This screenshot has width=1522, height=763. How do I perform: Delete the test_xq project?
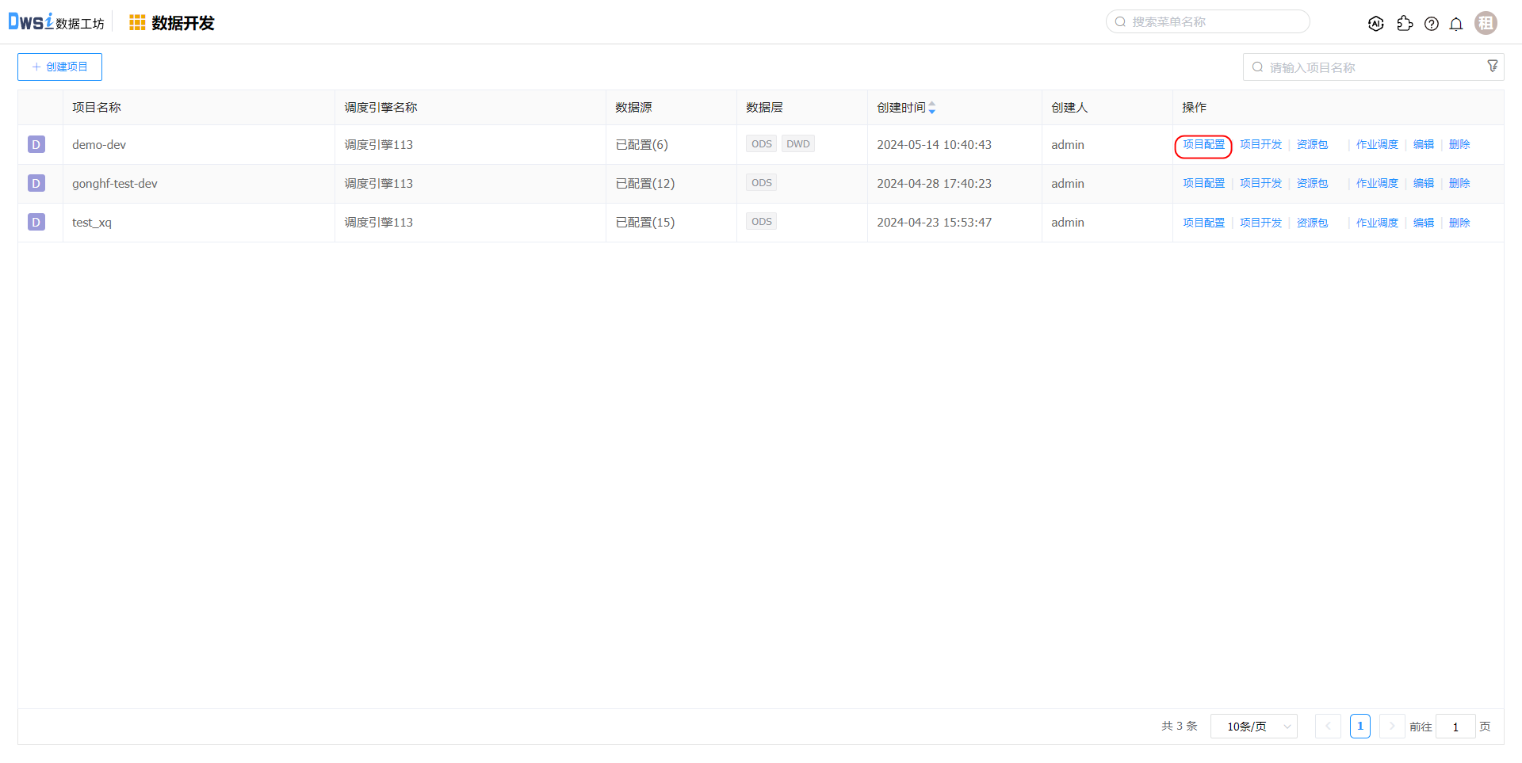click(x=1459, y=223)
